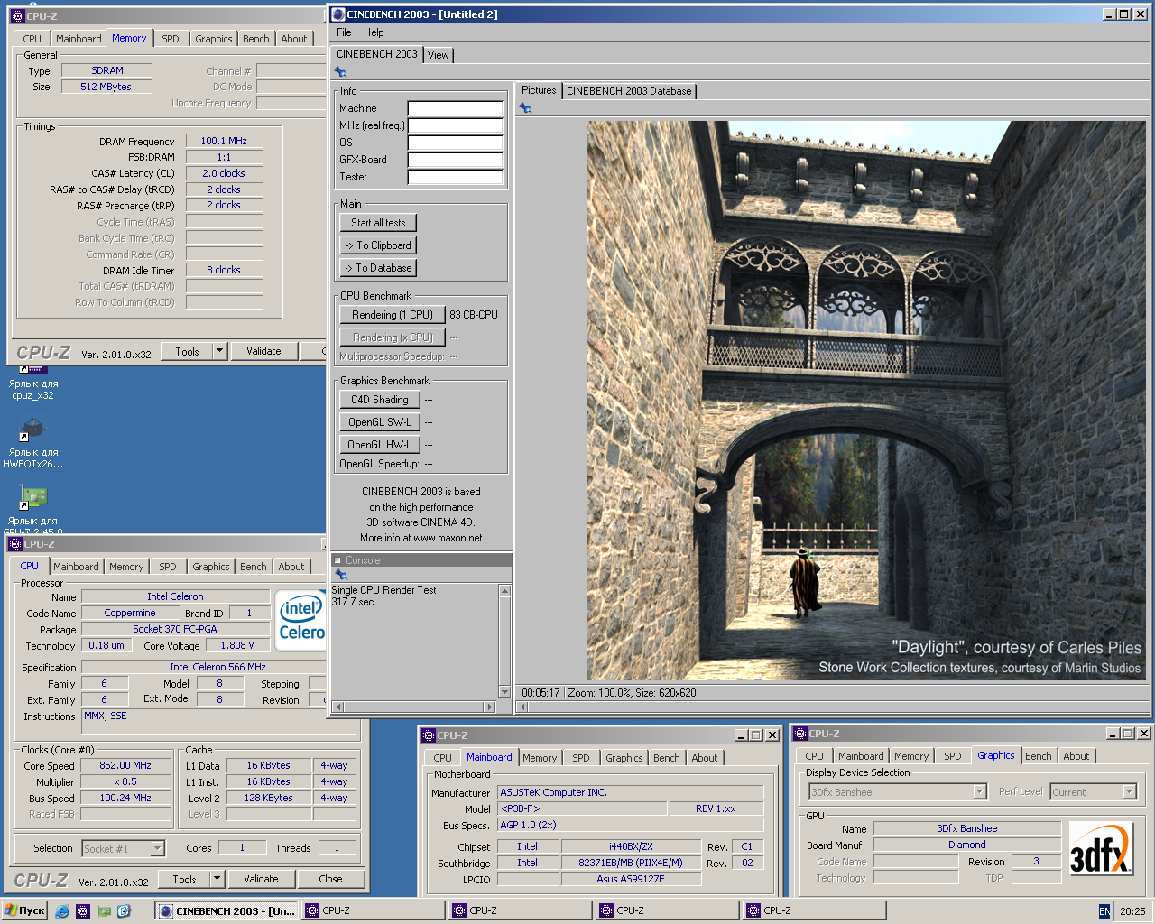The height and width of the screenshot is (924, 1155).
Task: Click the GFX-Board input field
Action: pos(456,160)
